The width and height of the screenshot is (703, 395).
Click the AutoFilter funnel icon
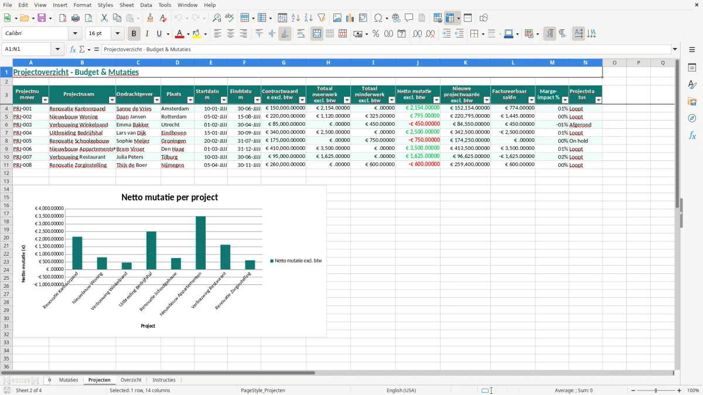322,18
